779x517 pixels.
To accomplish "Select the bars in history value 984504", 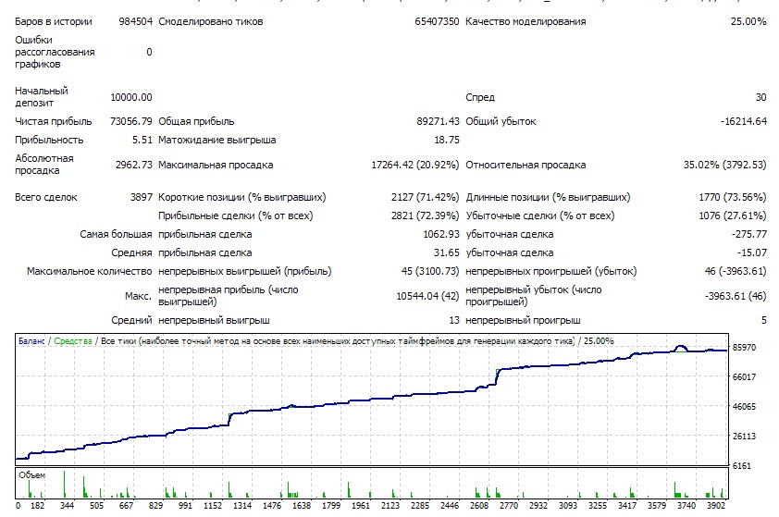I will [135, 21].
